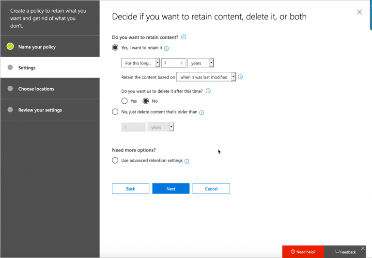
Task: Click the green checkmark for Name your policy
Action: (x=10, y=47)
